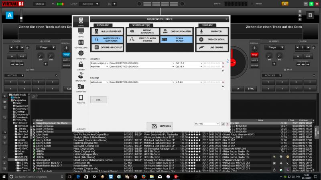Enable Mikrofon input

212,32
